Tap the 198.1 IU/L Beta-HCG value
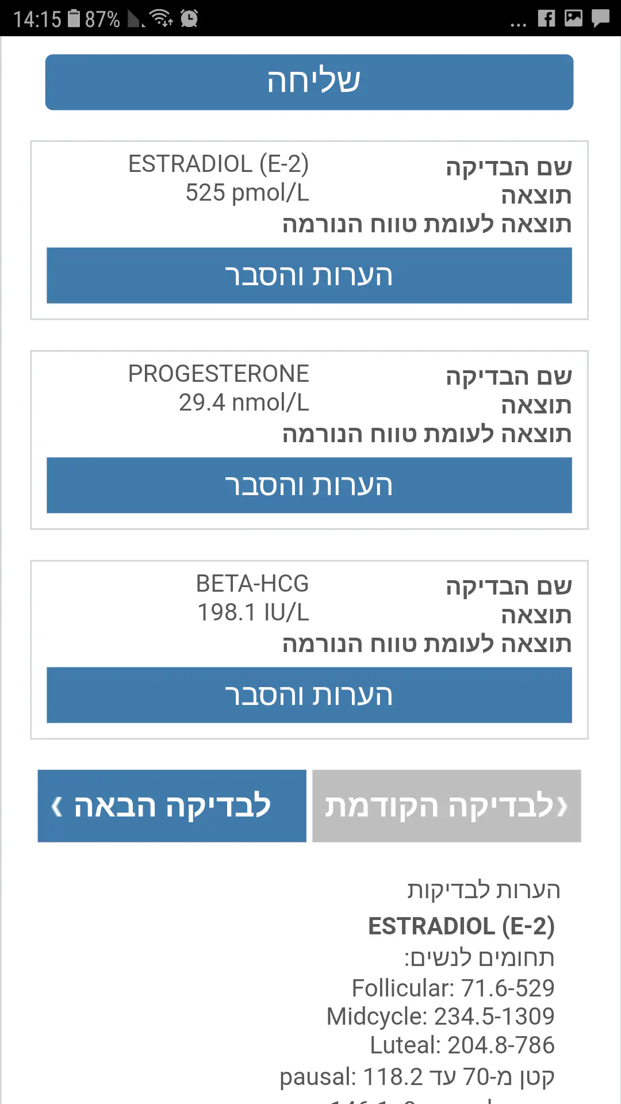This screenshot has width=621, height=1104. 253,612
